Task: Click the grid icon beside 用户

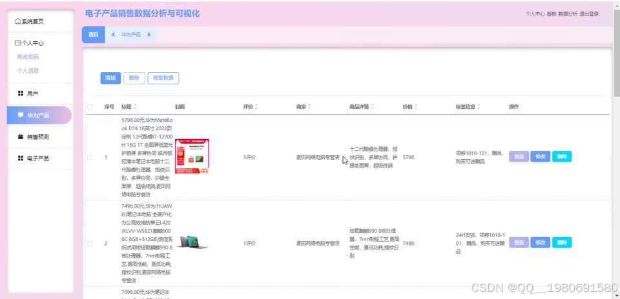Action: click(21, 93)
